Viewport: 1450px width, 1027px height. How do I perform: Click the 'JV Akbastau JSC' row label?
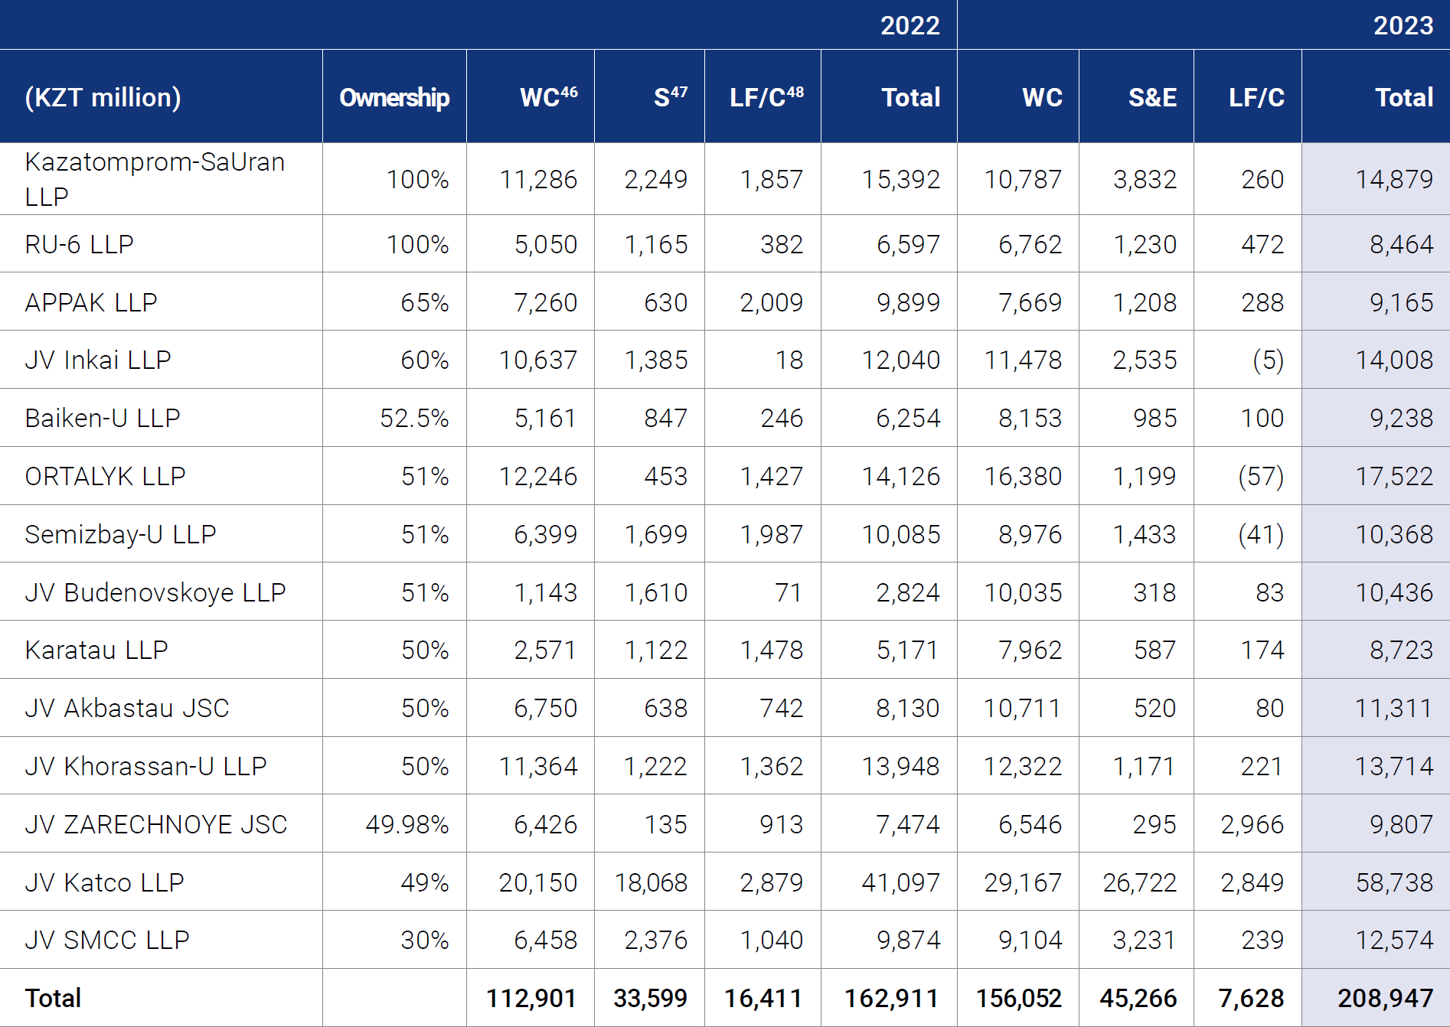click(x=127, y=708)
